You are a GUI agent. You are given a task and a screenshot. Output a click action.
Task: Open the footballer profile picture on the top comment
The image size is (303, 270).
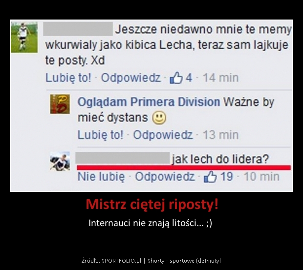point(24,37)
